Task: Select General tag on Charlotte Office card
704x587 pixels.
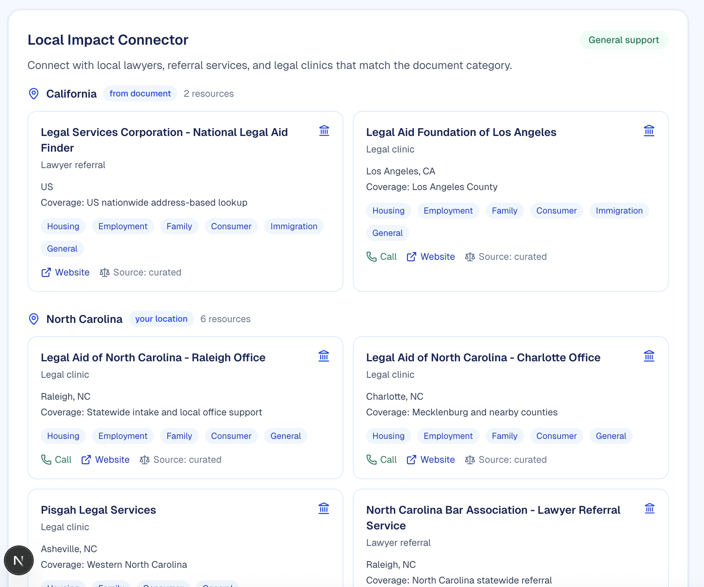Action: click(x=611, y=436)
